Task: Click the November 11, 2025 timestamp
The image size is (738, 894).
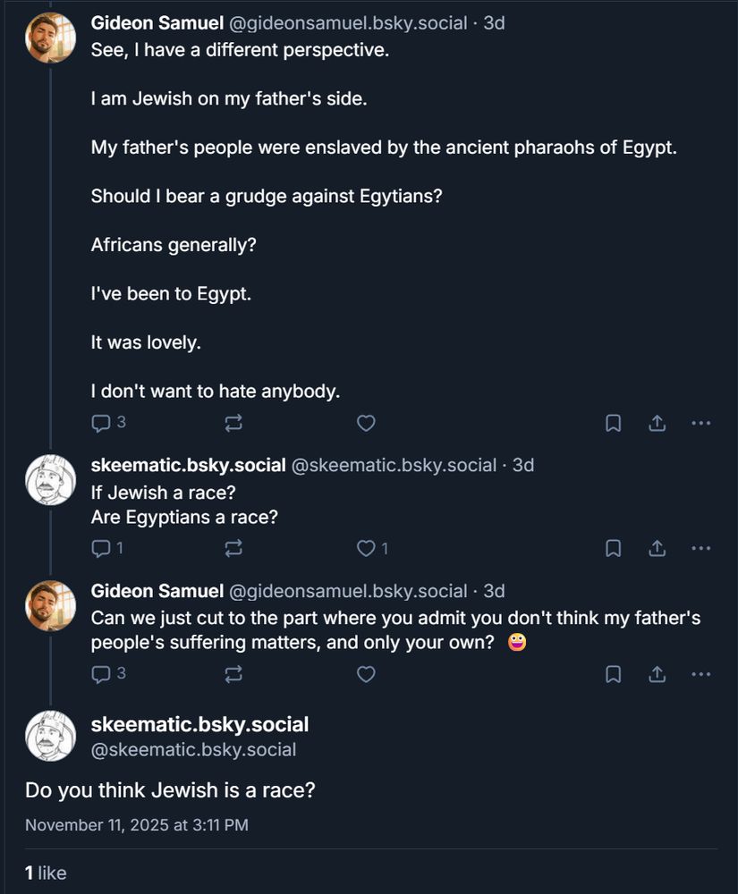Action: [136, 824]
